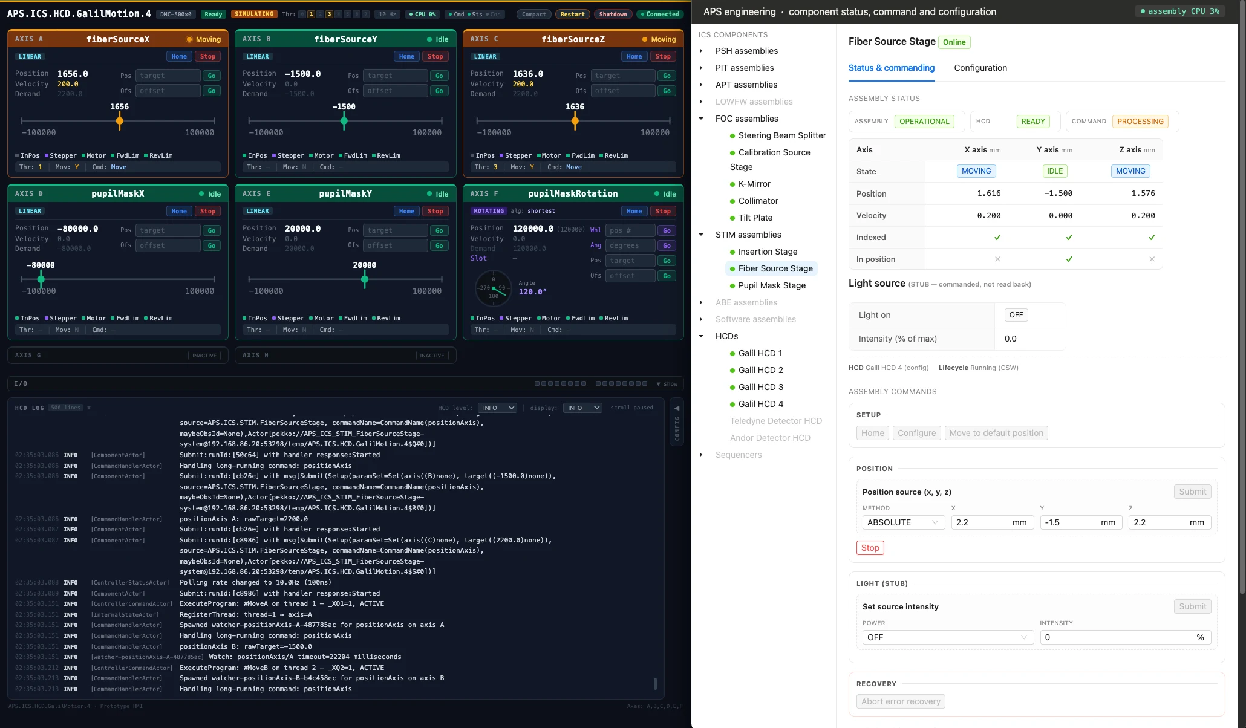This screenshot has width=1246, height=728.
Task: Toggle the Light on OFF switch
Action: (x=1016, y=315)
